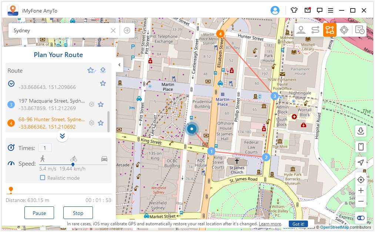This screenshot has width=375, height=232.
Task: Select Joystick mode target icon
Action: tap(344, 30)
